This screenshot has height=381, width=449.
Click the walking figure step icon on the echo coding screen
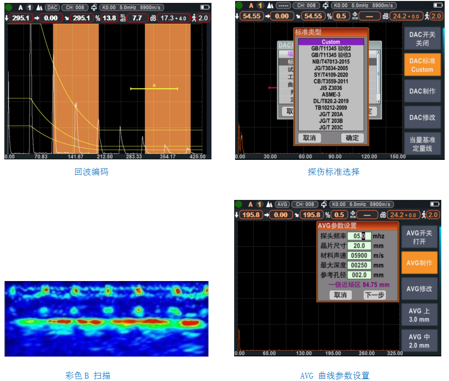(193, 18)
